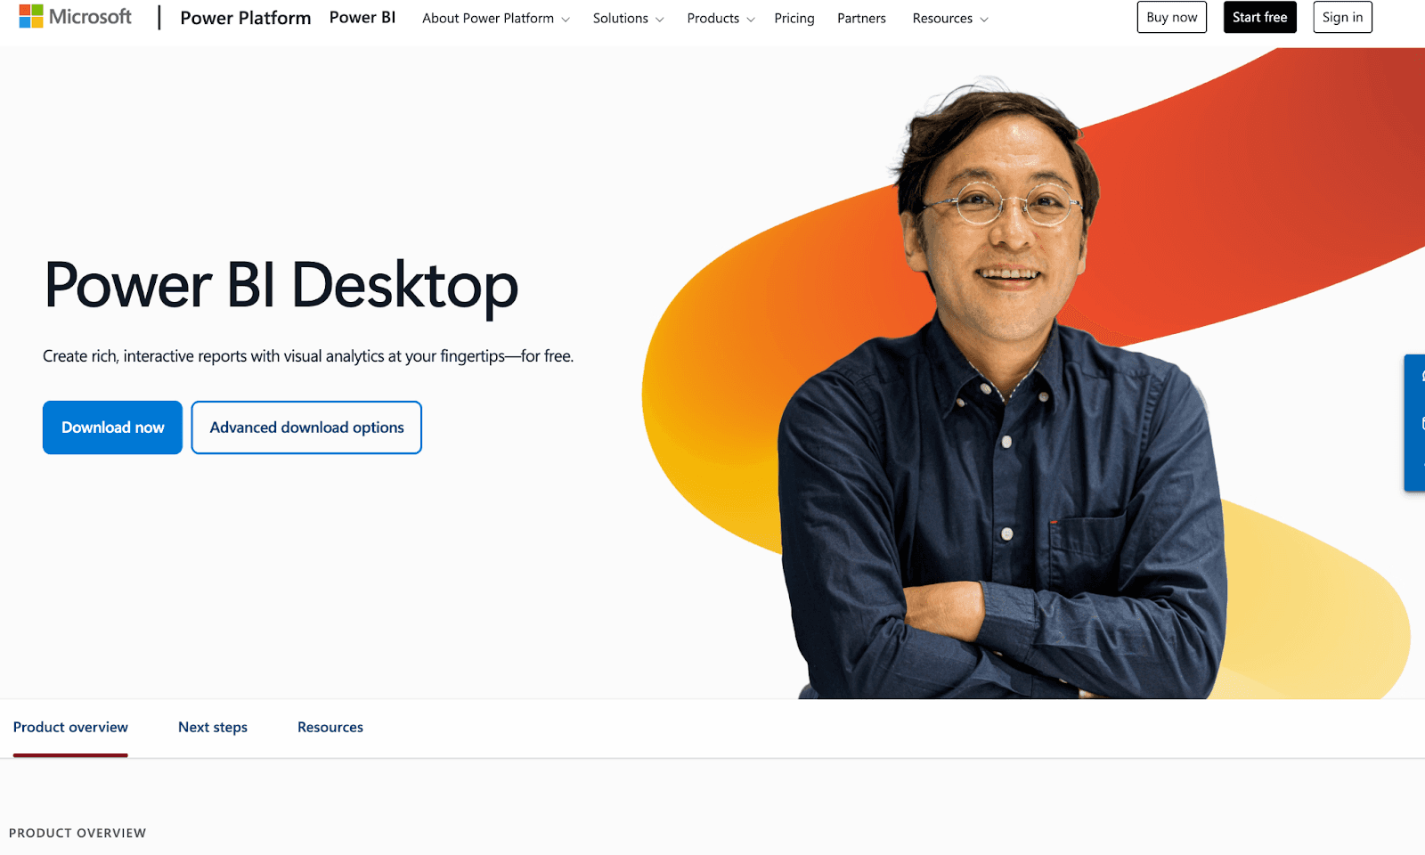Viewport: 1425px width, 855px height.
Task: Click the Download now button
Action: coord(112,427)
